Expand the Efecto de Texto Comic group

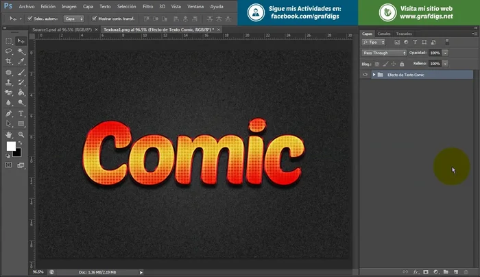pyautogui.click(x=373, y=74)
